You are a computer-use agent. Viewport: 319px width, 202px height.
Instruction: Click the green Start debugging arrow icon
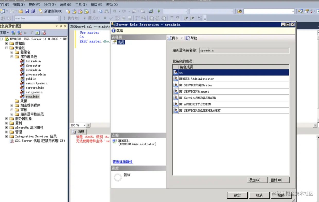click(x=159, y=11)
